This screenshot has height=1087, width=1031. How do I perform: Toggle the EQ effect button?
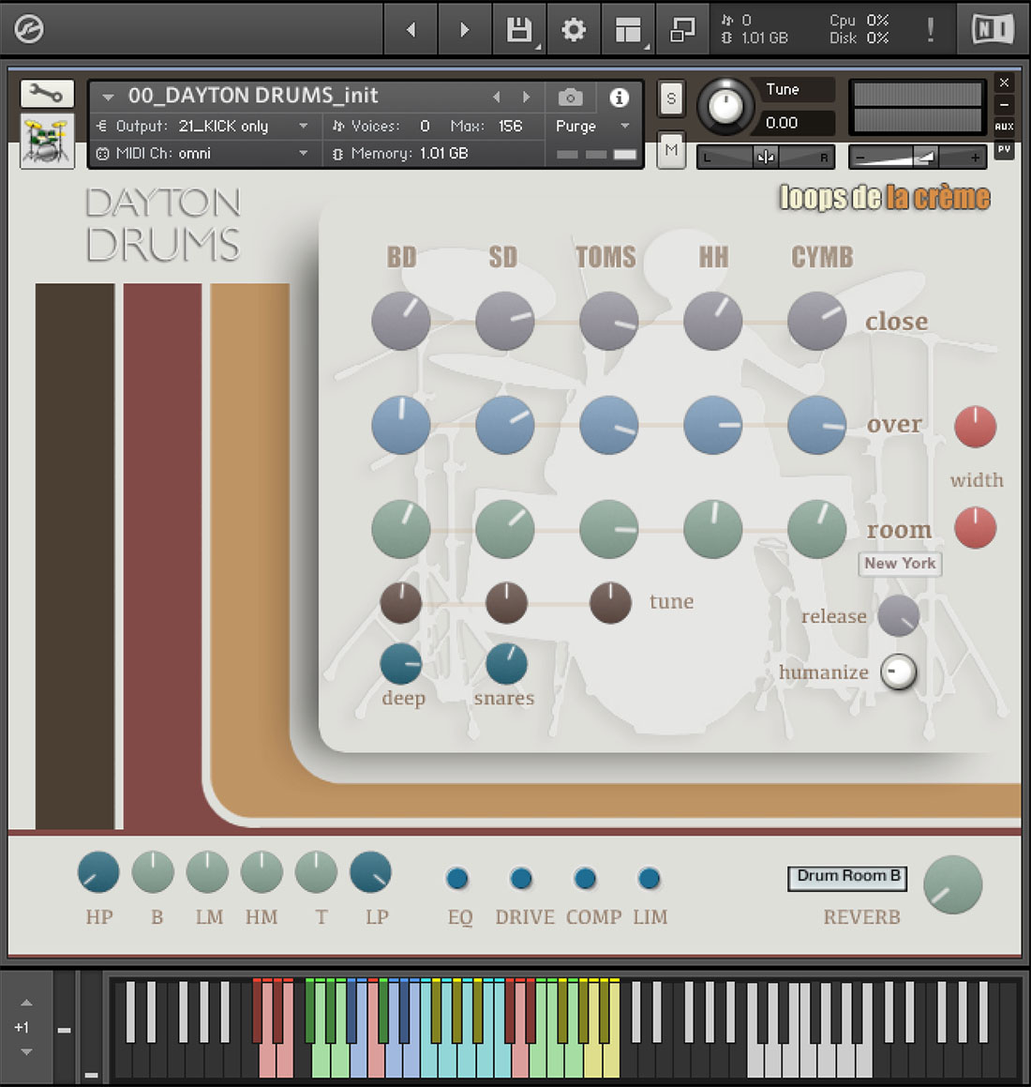tap(457, 879)
